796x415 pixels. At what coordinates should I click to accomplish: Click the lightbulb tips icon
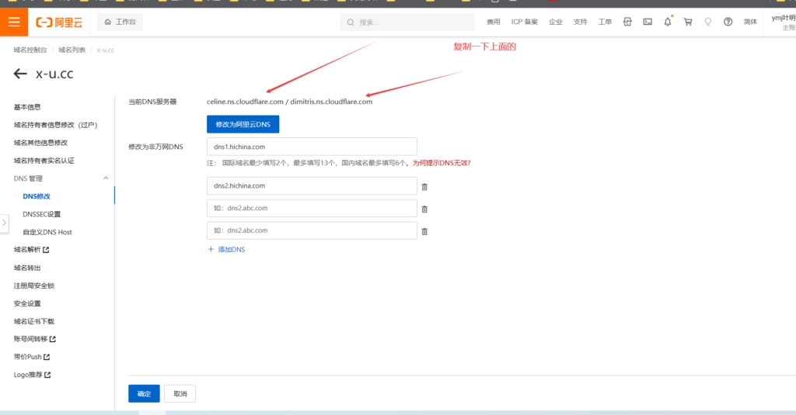(x=707, y=22)
